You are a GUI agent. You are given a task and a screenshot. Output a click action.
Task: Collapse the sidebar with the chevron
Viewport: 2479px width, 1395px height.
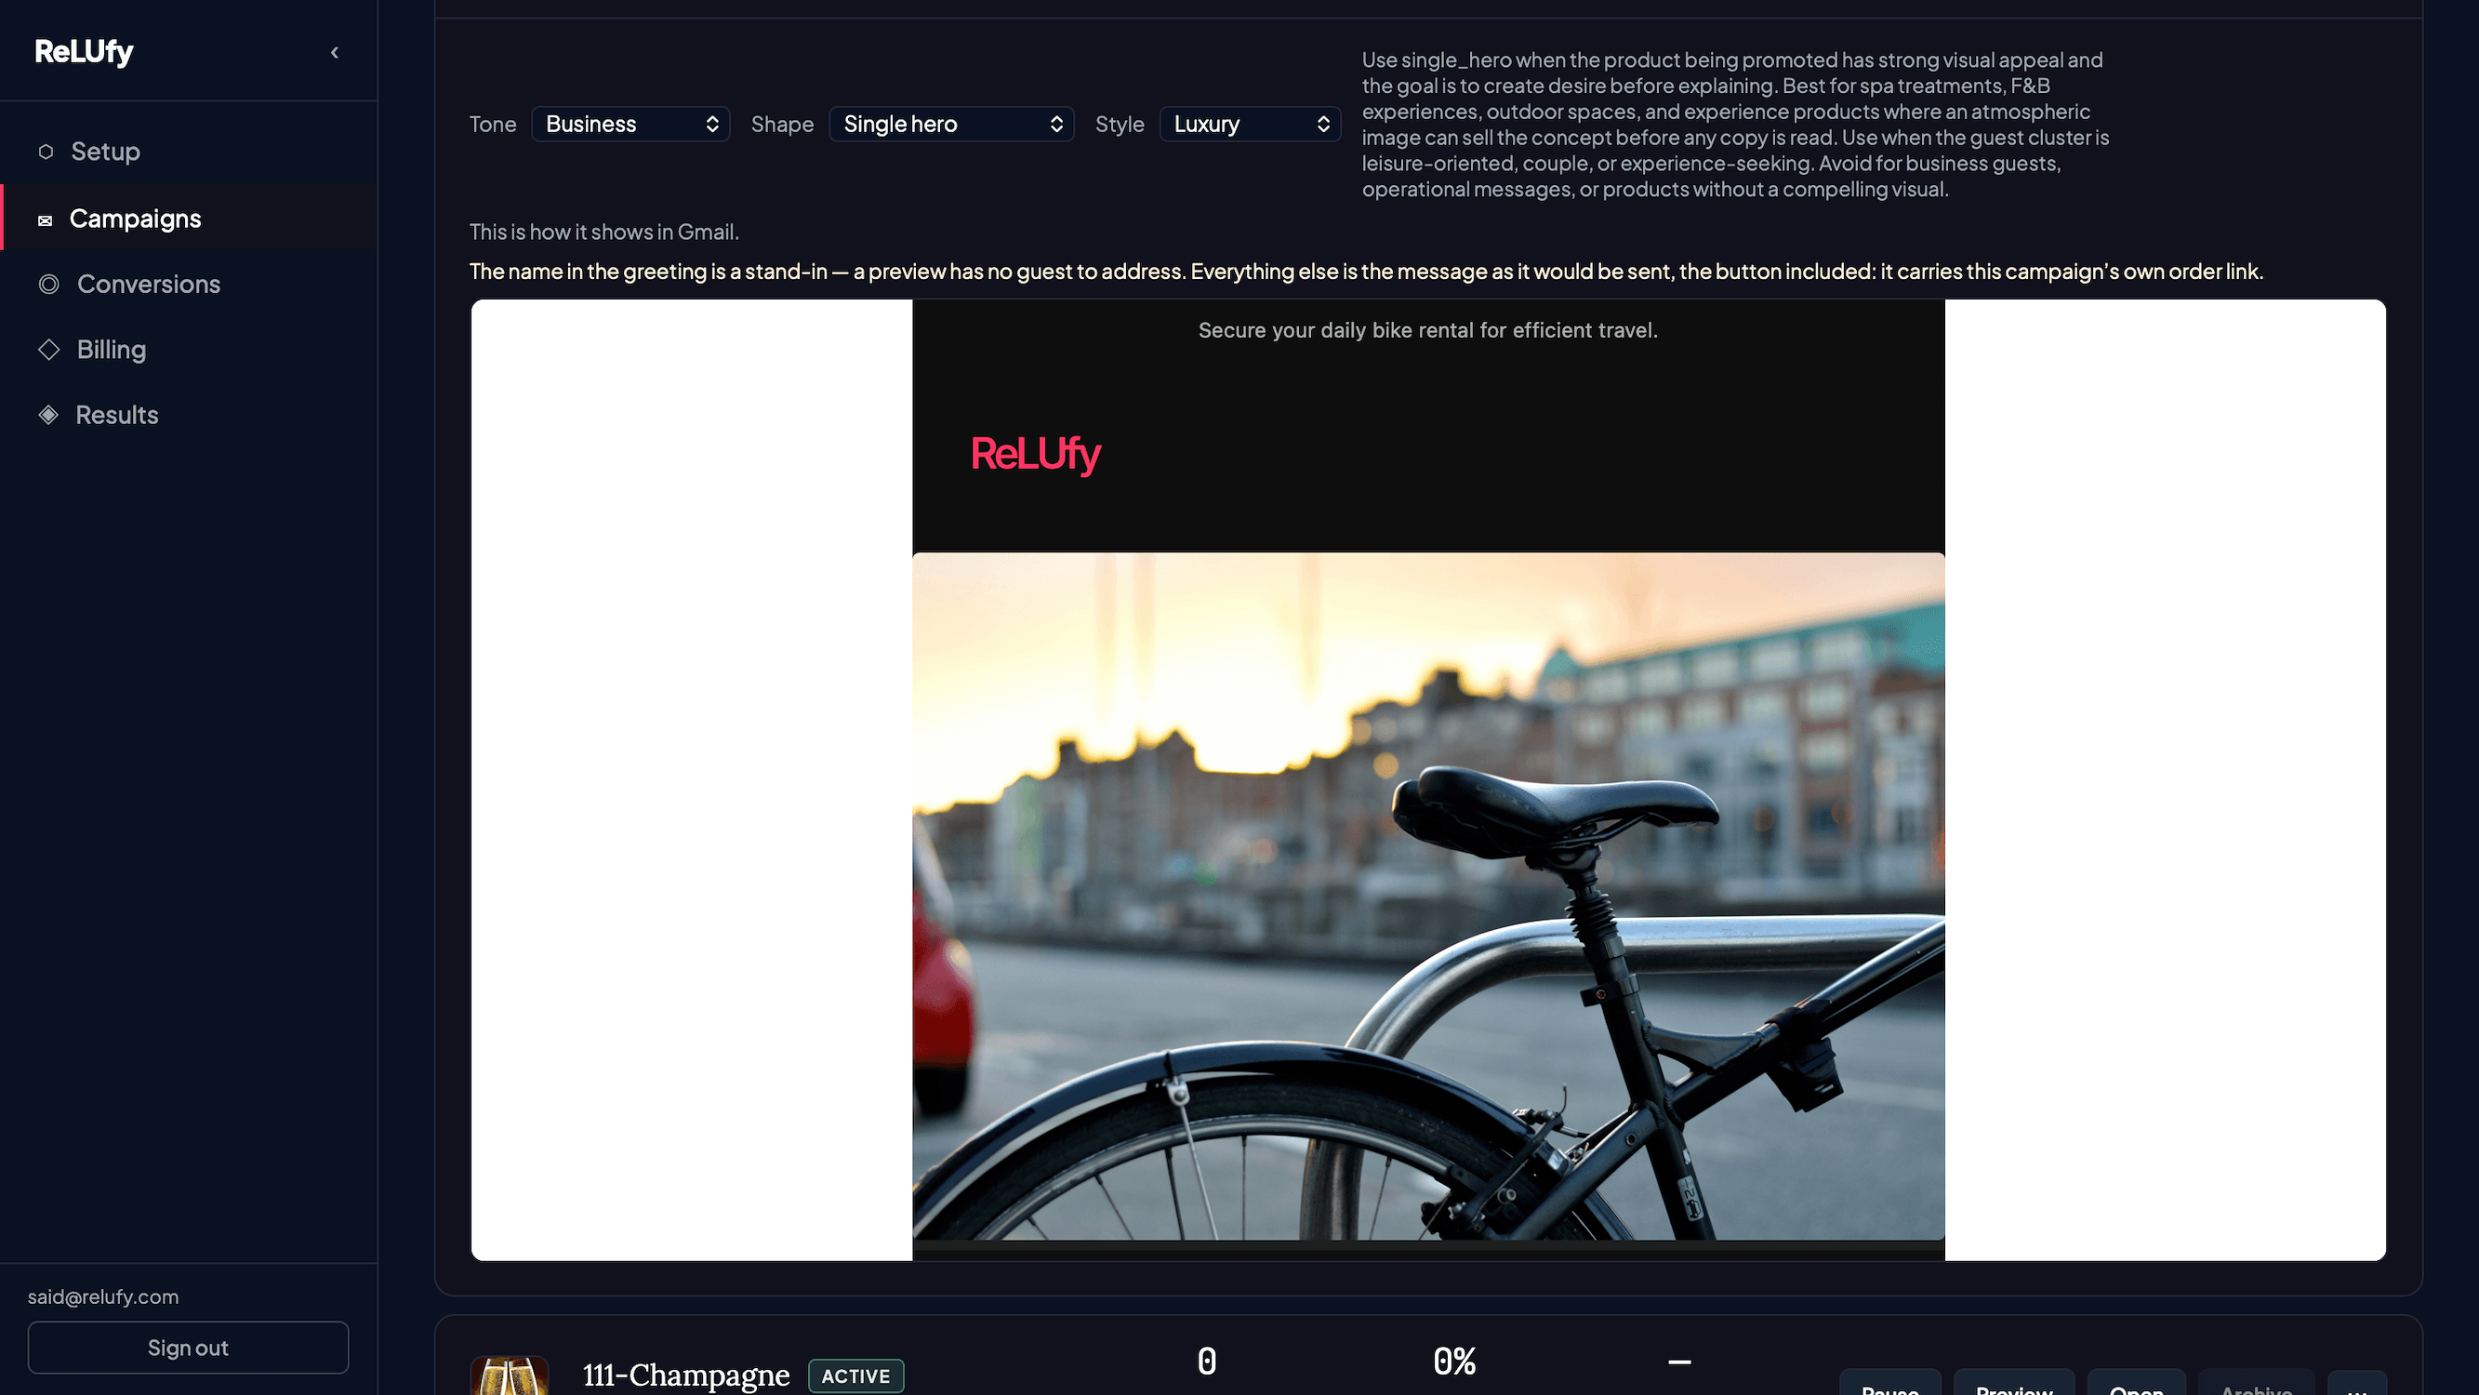point(335,52)
